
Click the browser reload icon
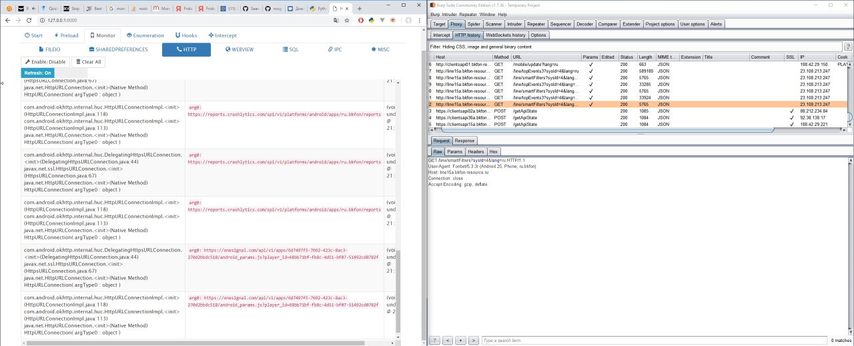[x=29, y=21]
